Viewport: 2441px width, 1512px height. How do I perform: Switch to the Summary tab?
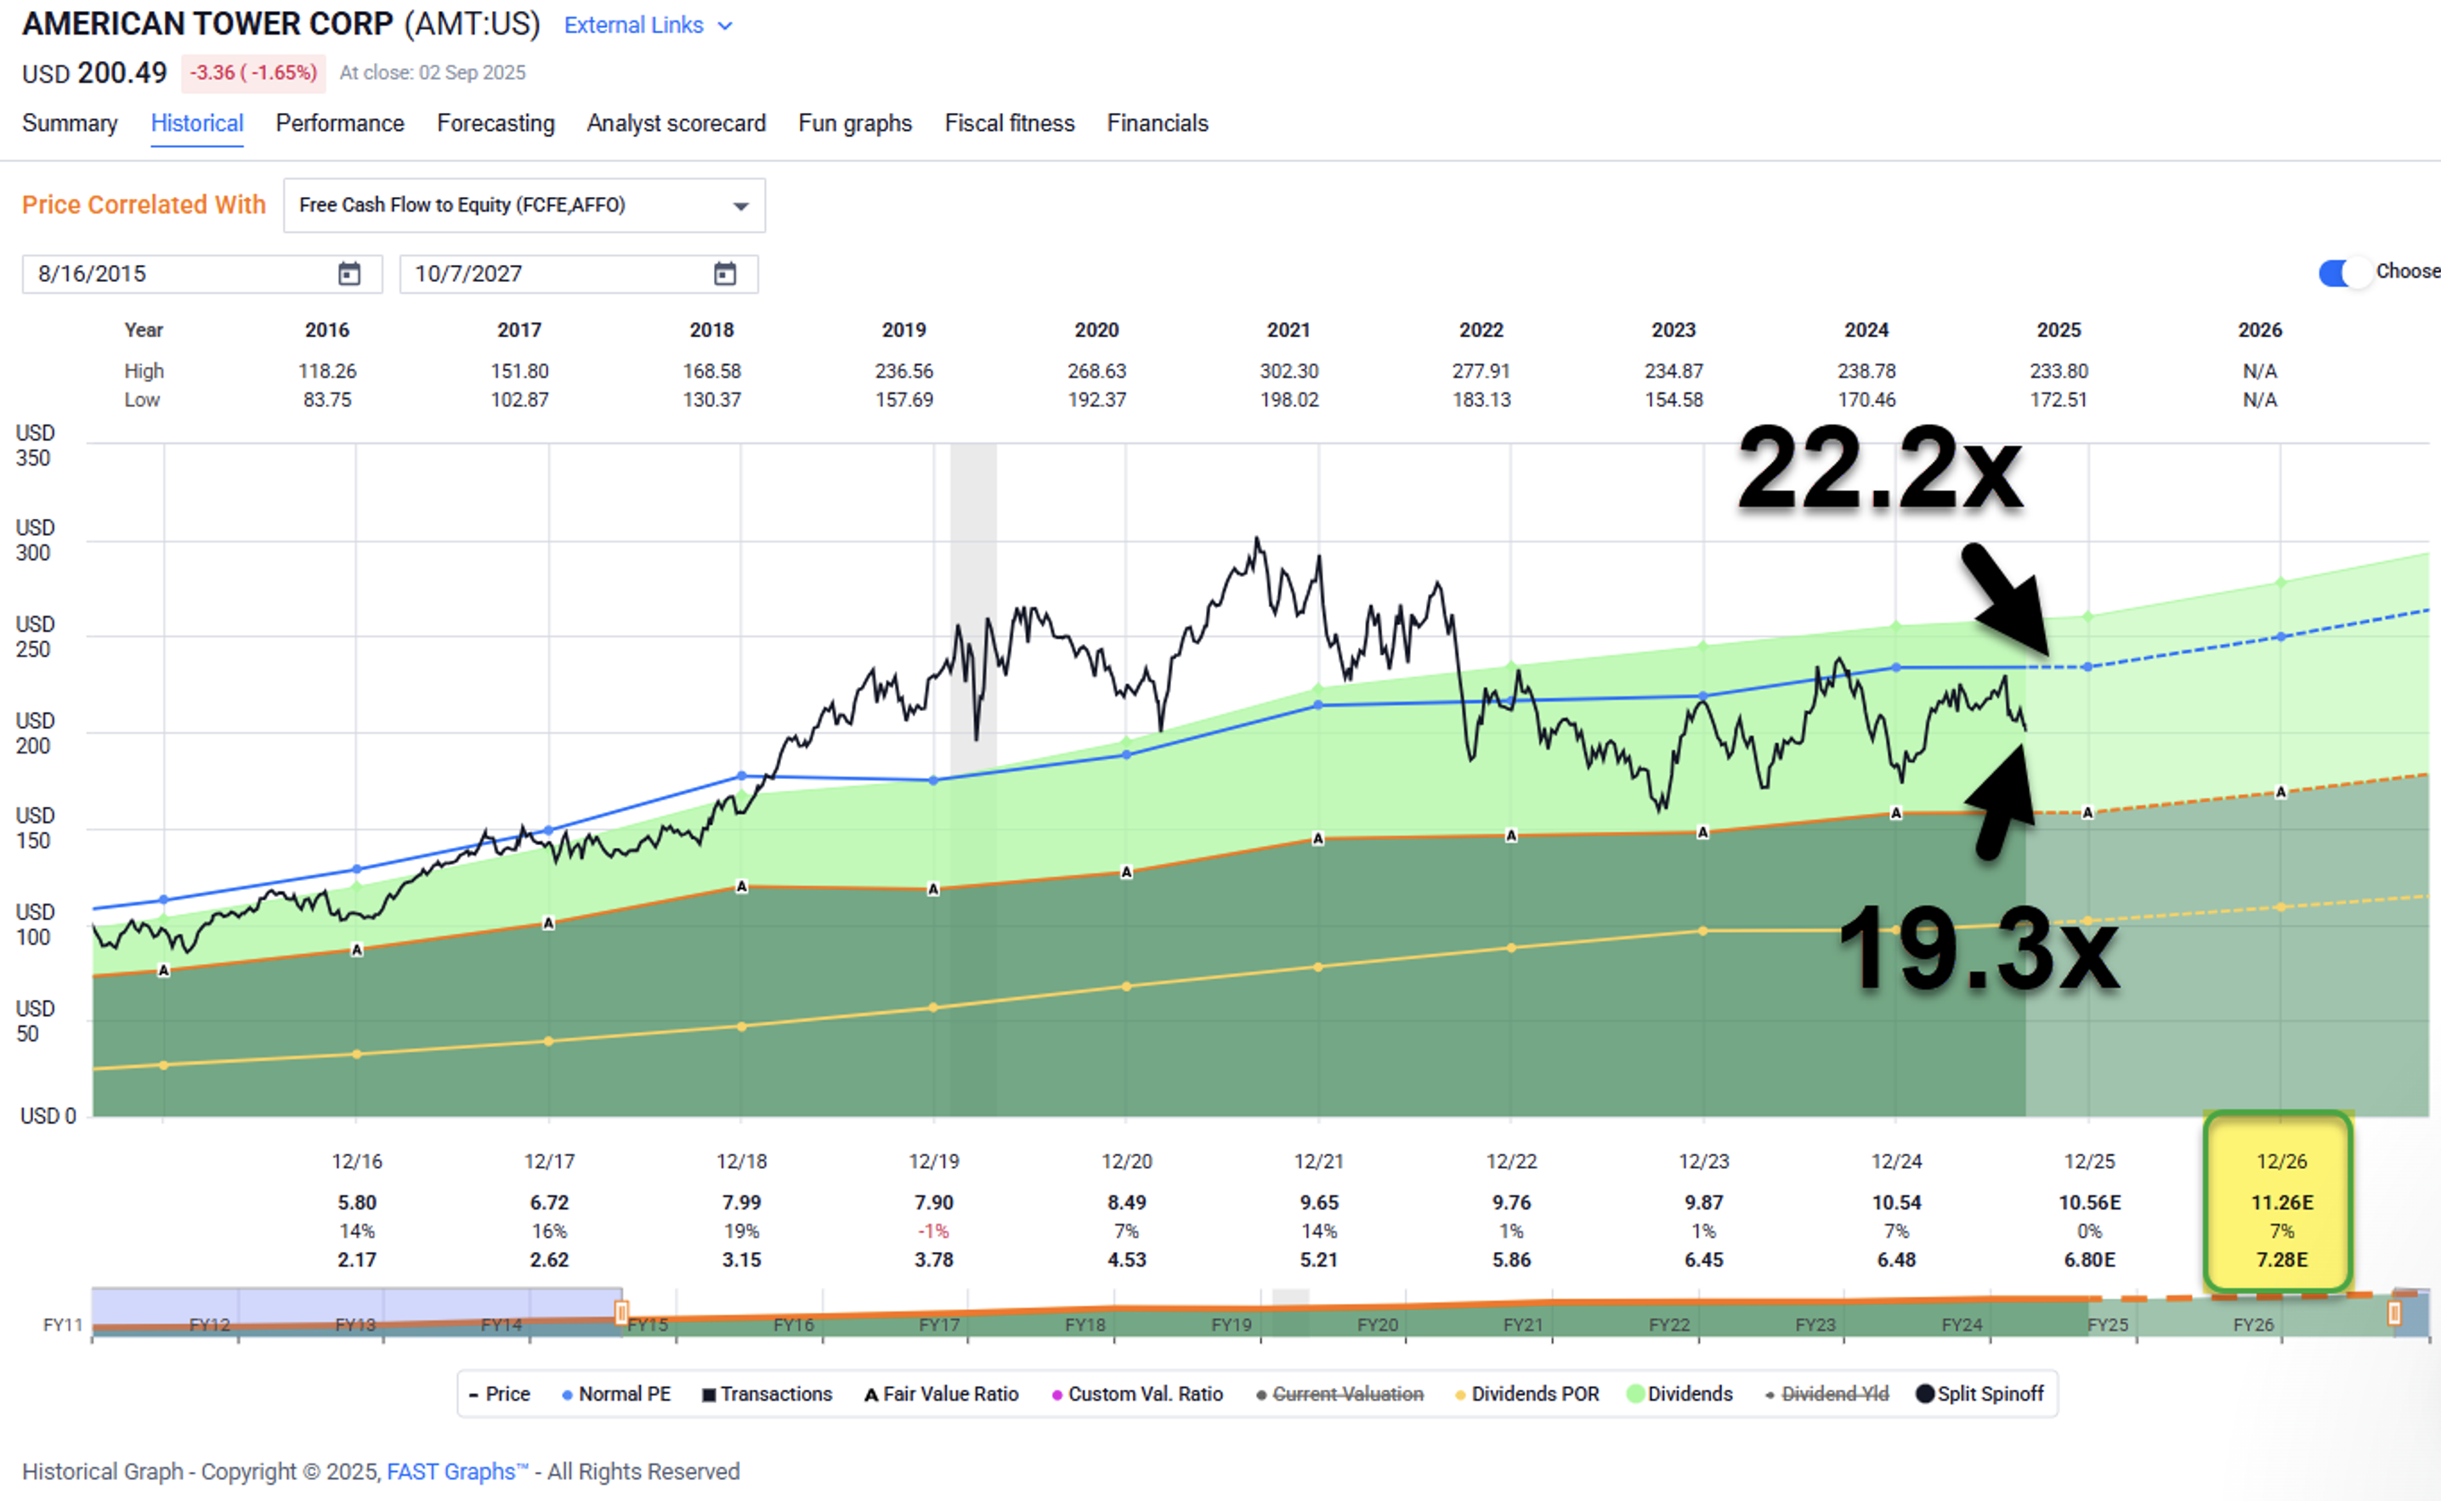(69, 123)
